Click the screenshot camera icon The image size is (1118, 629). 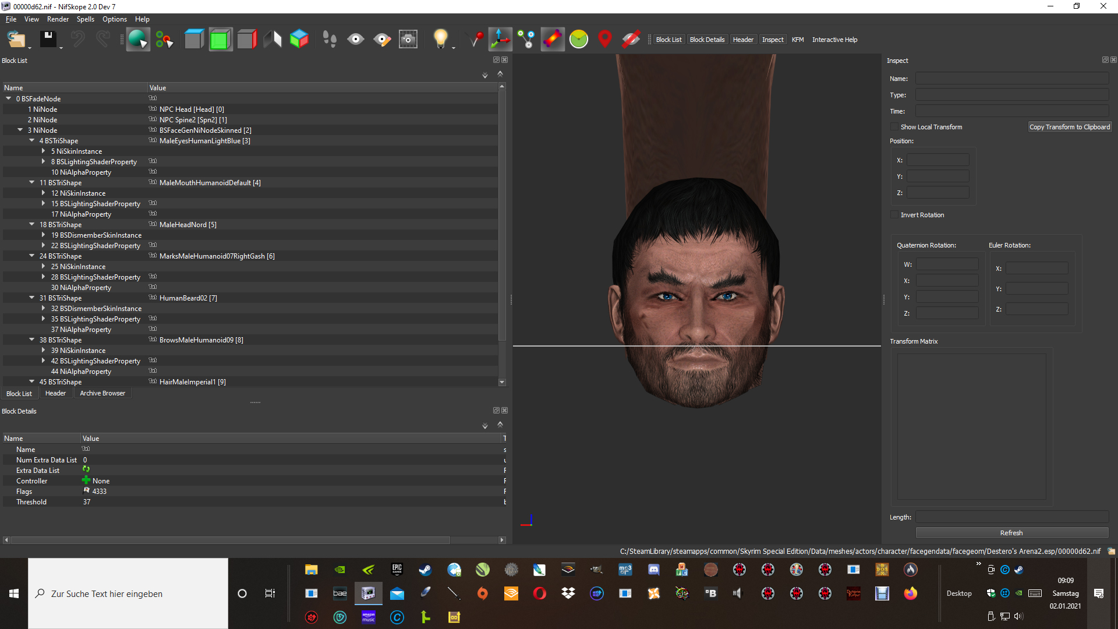click(x=408, y=40)
